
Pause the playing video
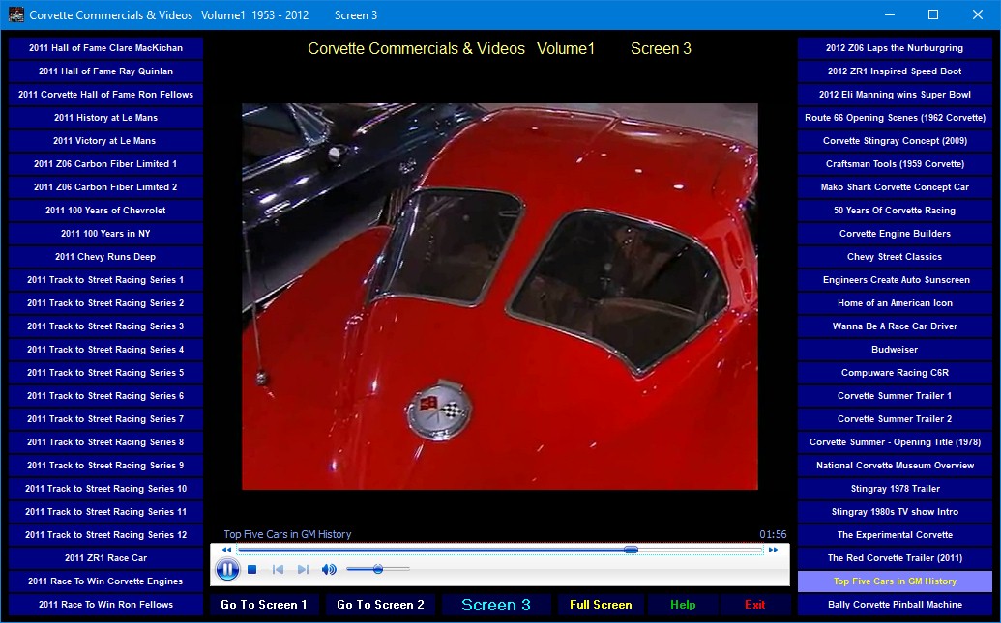(227, 569)
